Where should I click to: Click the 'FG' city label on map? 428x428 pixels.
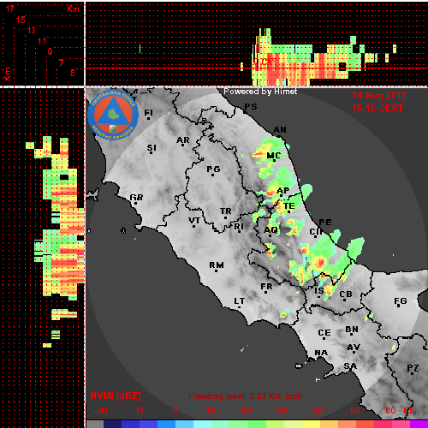pos(401,300)
